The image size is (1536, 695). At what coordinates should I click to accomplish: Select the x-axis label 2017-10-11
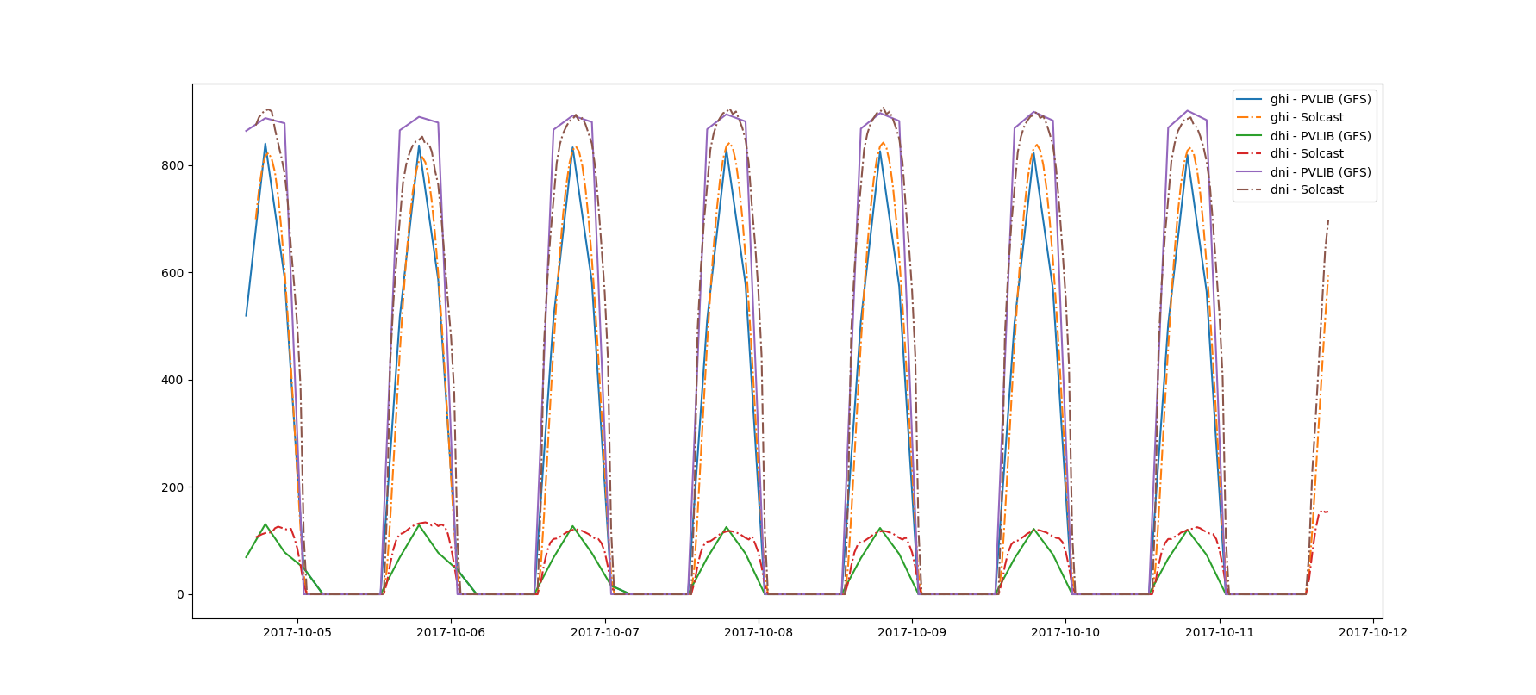pyautogui.click(x=1220, y=632)
